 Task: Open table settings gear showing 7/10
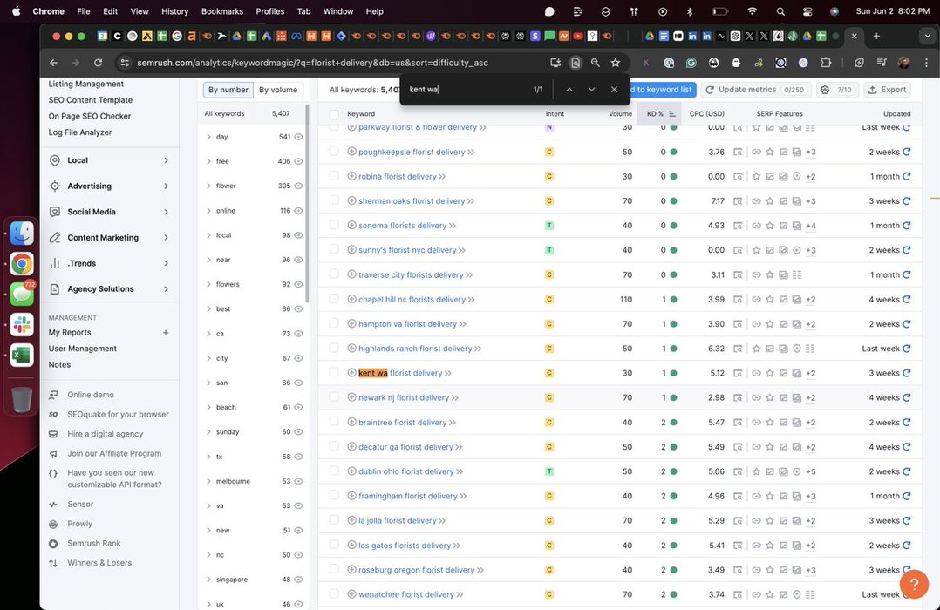(x=835, y=90)
